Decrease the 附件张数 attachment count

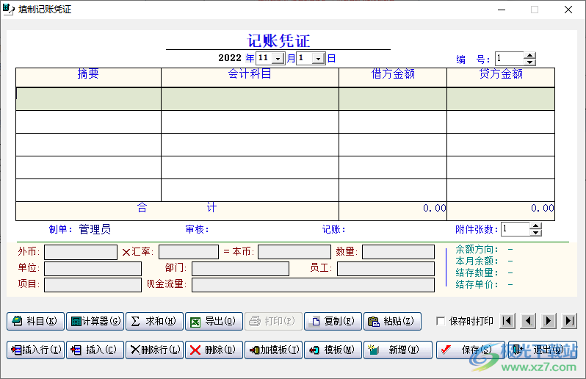(535, 233)
